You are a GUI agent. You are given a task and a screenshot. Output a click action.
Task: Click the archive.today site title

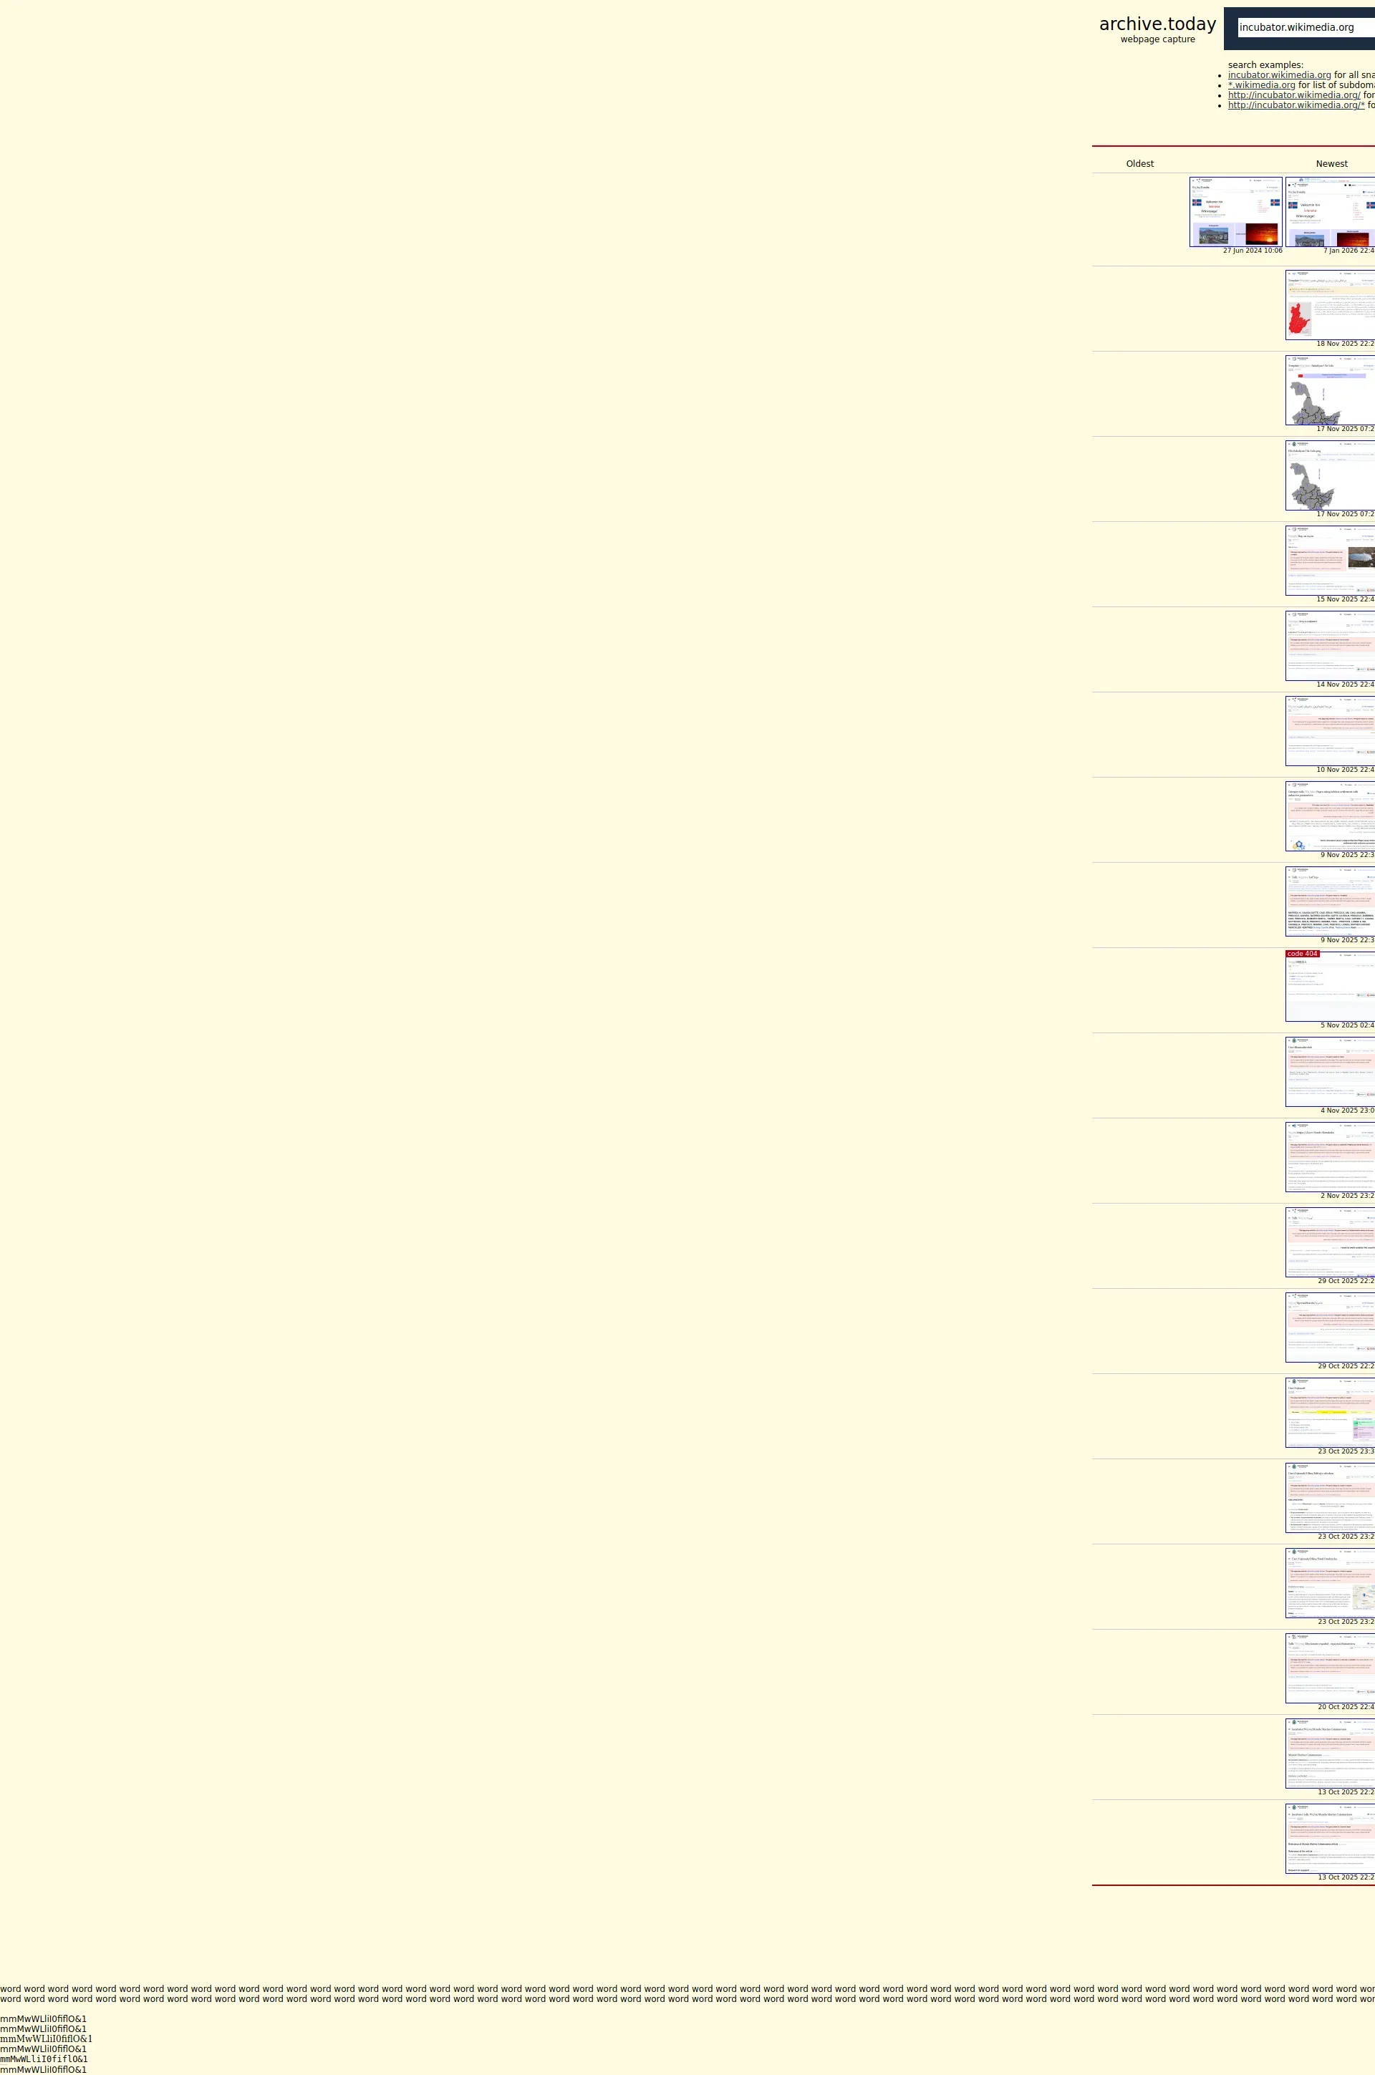coord(1157,24)
